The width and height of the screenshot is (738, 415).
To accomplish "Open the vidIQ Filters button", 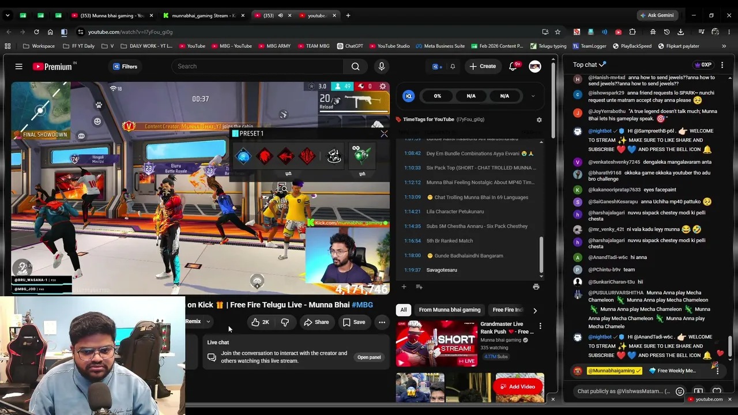I will click(125, 66).
